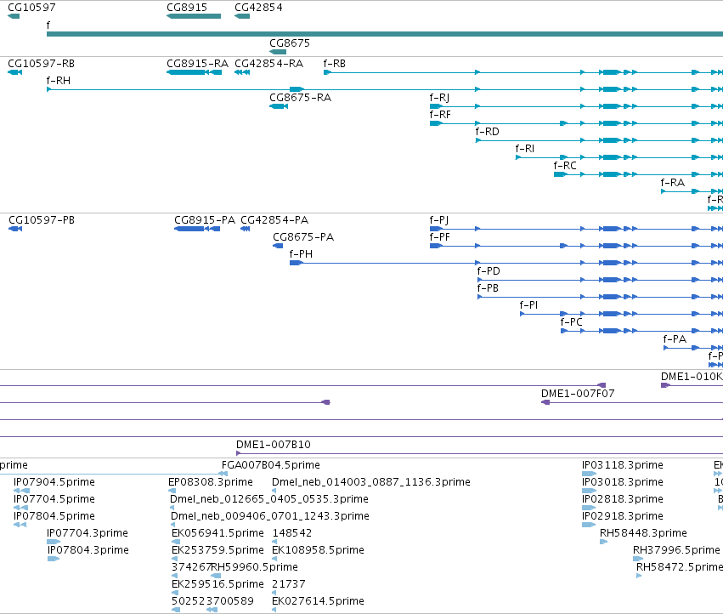Image resolution: width=723 pixels, height=614 pixels.
Task: Select Dmel_neb_009406_0701_1243.3prime
Action: 270,516
